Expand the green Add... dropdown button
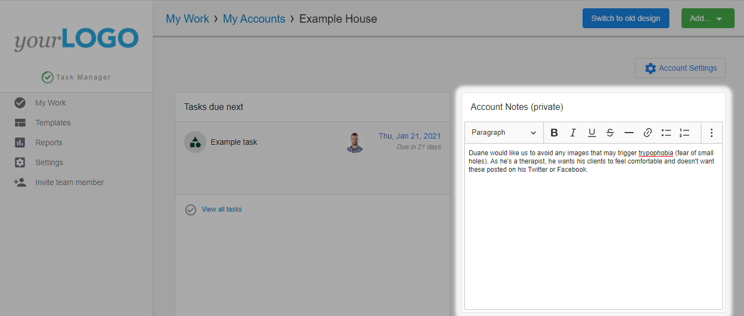This screenshot has height=316, width=744. point(708,18)
